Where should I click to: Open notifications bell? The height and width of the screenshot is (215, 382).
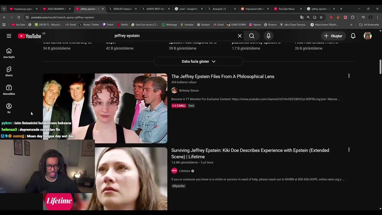point(353,36)
